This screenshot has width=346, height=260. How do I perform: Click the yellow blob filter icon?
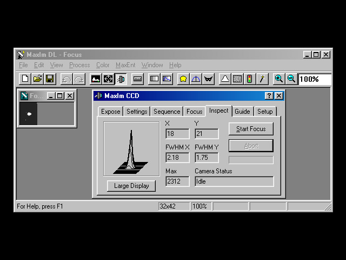(x=183, y=79)
